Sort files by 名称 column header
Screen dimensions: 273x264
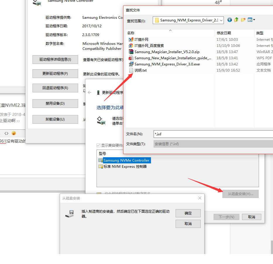pyautogui.click(x=170, y=33)
